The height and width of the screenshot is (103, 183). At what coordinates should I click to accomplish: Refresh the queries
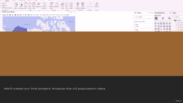[57, 5]
